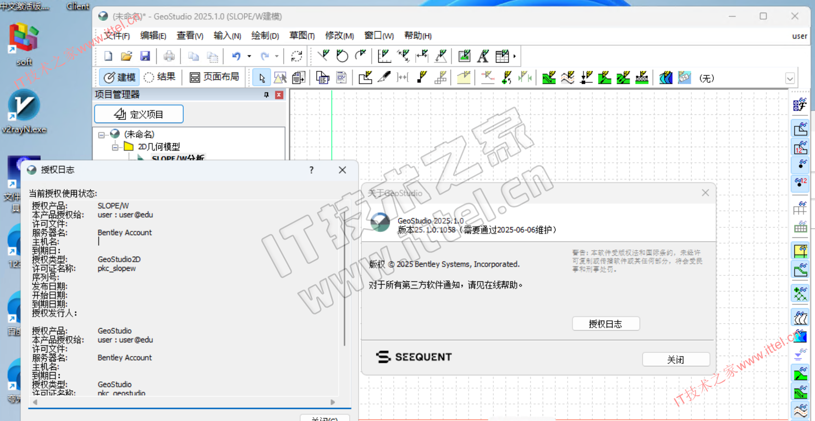Switch to 建模 (modeling) mode
Image resolution: width=815 pixels, height=421 pixels.
pos(119,77)
